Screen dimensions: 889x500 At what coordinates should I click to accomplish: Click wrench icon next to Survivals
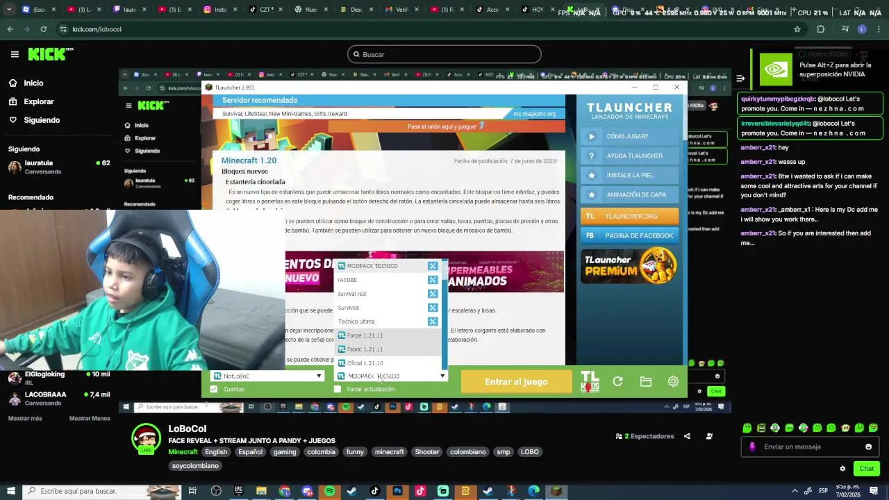[433, 308]
